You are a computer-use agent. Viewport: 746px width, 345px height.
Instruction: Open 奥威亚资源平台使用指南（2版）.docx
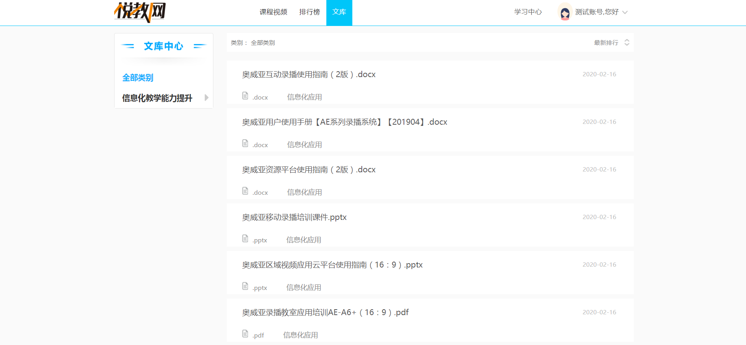pos(309,170)
